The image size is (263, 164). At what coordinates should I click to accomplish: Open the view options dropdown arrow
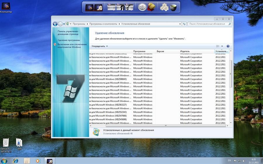click(x=222, y=46)
